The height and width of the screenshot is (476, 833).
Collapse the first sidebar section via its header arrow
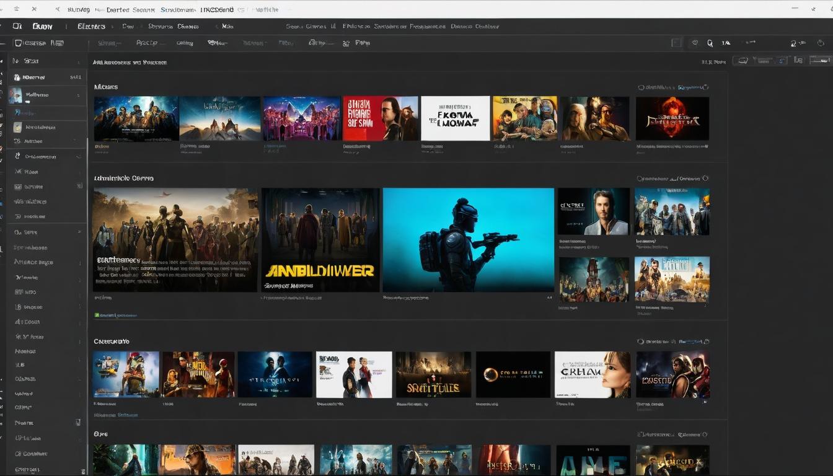click(79, 61)
